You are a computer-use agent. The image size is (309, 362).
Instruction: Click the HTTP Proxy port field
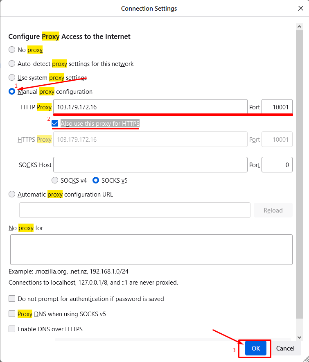277,107
